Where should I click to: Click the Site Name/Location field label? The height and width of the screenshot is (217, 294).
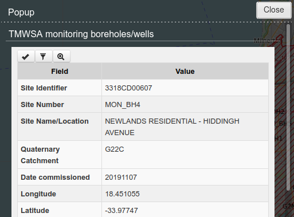click(x=54, y=121)
